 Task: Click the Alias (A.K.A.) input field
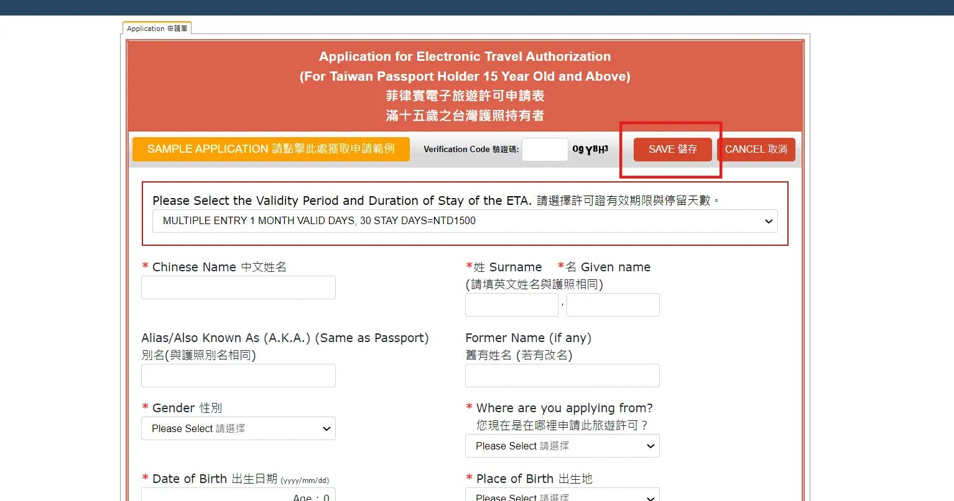pyautogui.click(x=238, y=376)
